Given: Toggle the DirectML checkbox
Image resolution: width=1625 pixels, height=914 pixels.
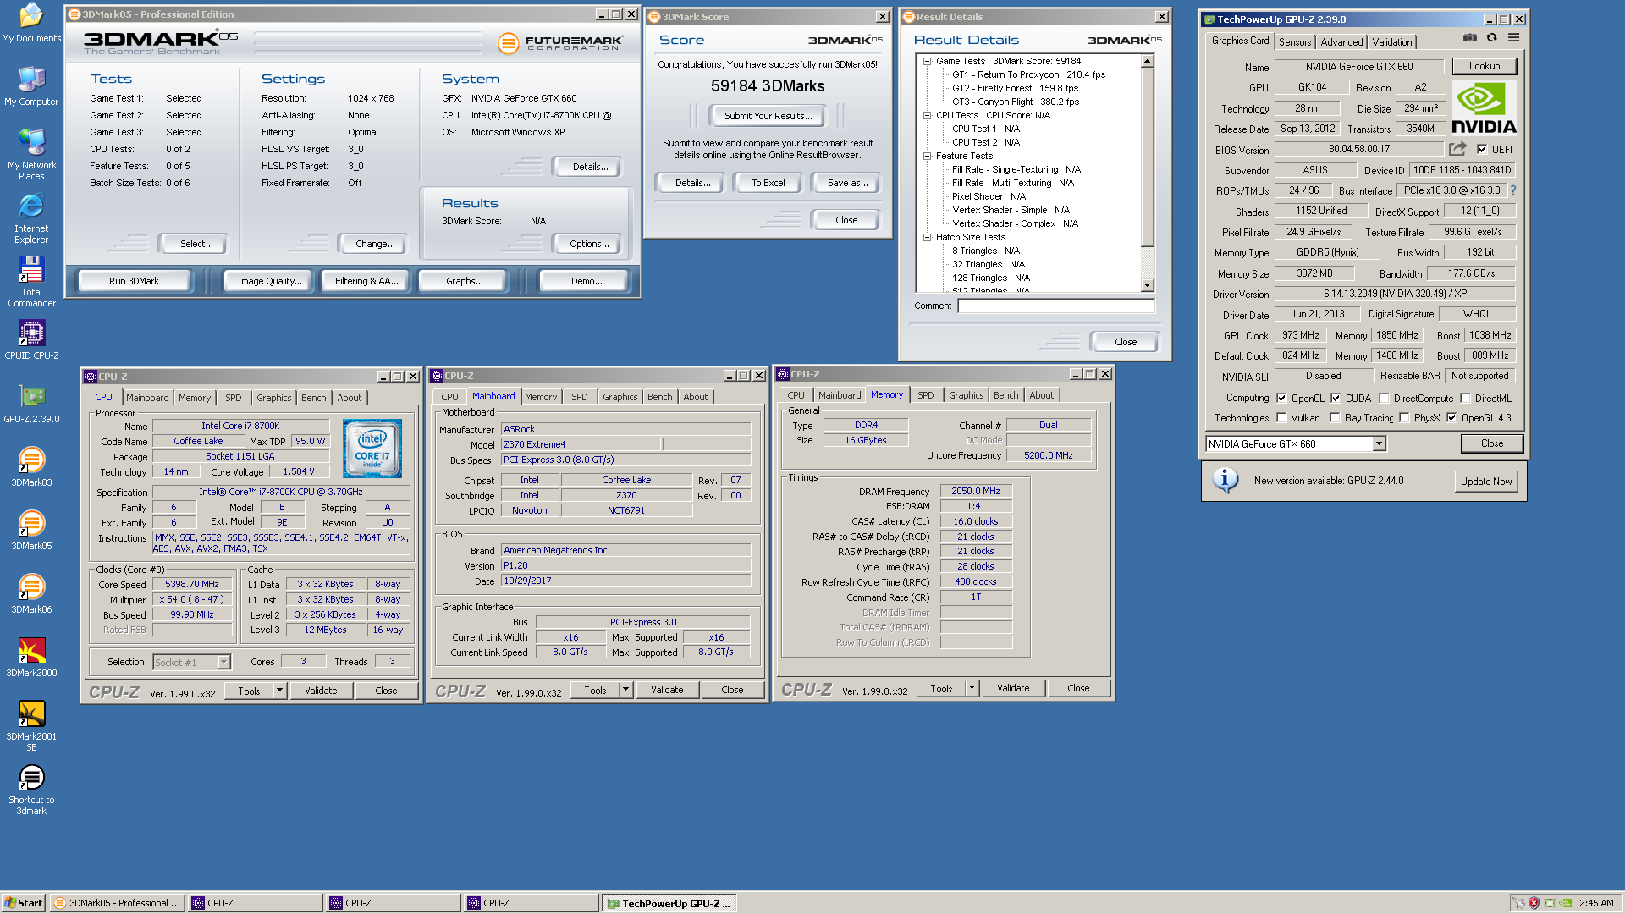Looking at the screenshot, I should click(1465, 398).
